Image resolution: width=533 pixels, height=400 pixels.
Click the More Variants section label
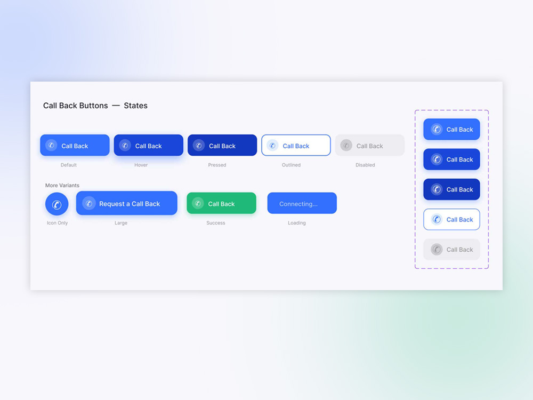62,186
